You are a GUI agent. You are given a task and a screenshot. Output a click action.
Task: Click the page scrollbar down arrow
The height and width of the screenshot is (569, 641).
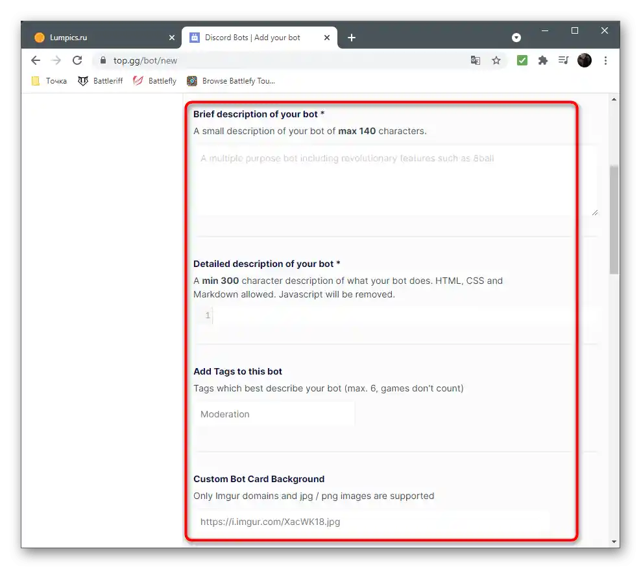click(614, 542)
